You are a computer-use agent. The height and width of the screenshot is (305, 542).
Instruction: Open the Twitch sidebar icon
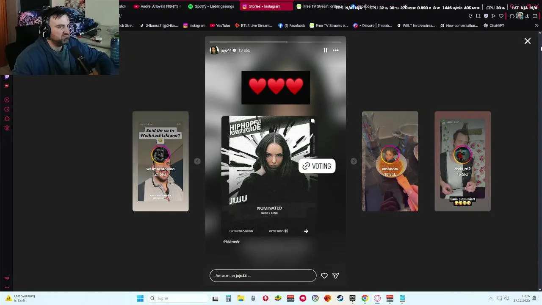click(7, 77)
